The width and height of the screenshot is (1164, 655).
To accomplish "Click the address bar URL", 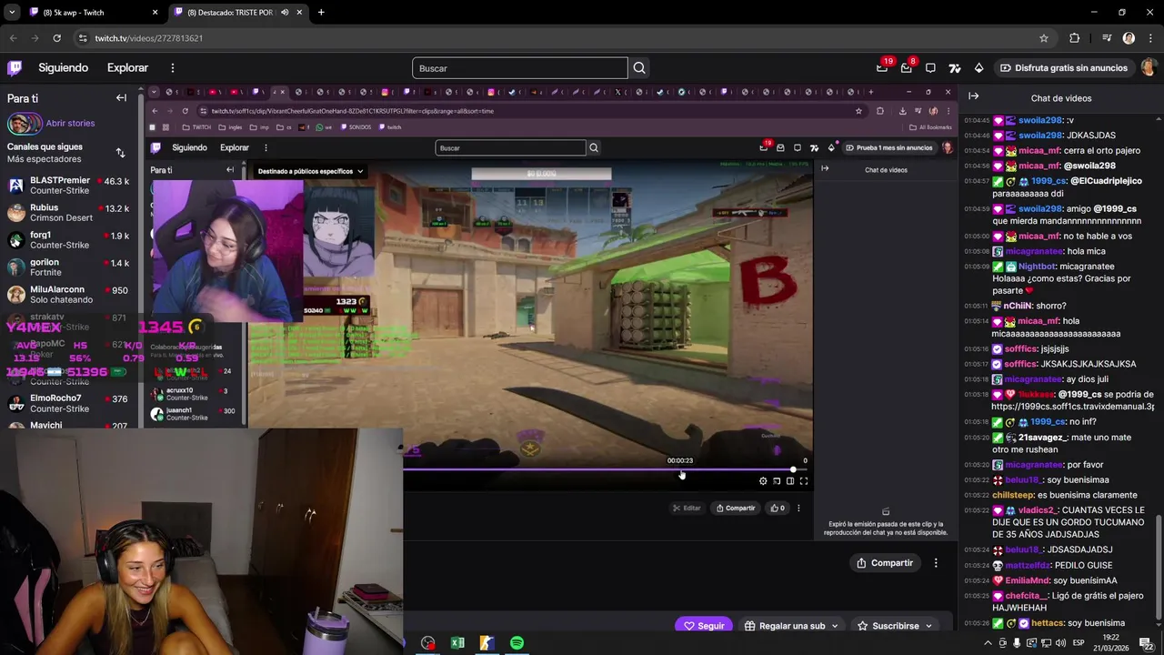I will pyautogui.click(x=149, y=38).
